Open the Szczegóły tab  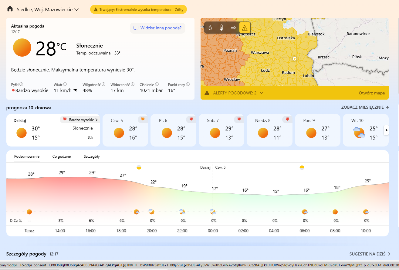pos(92,156)
